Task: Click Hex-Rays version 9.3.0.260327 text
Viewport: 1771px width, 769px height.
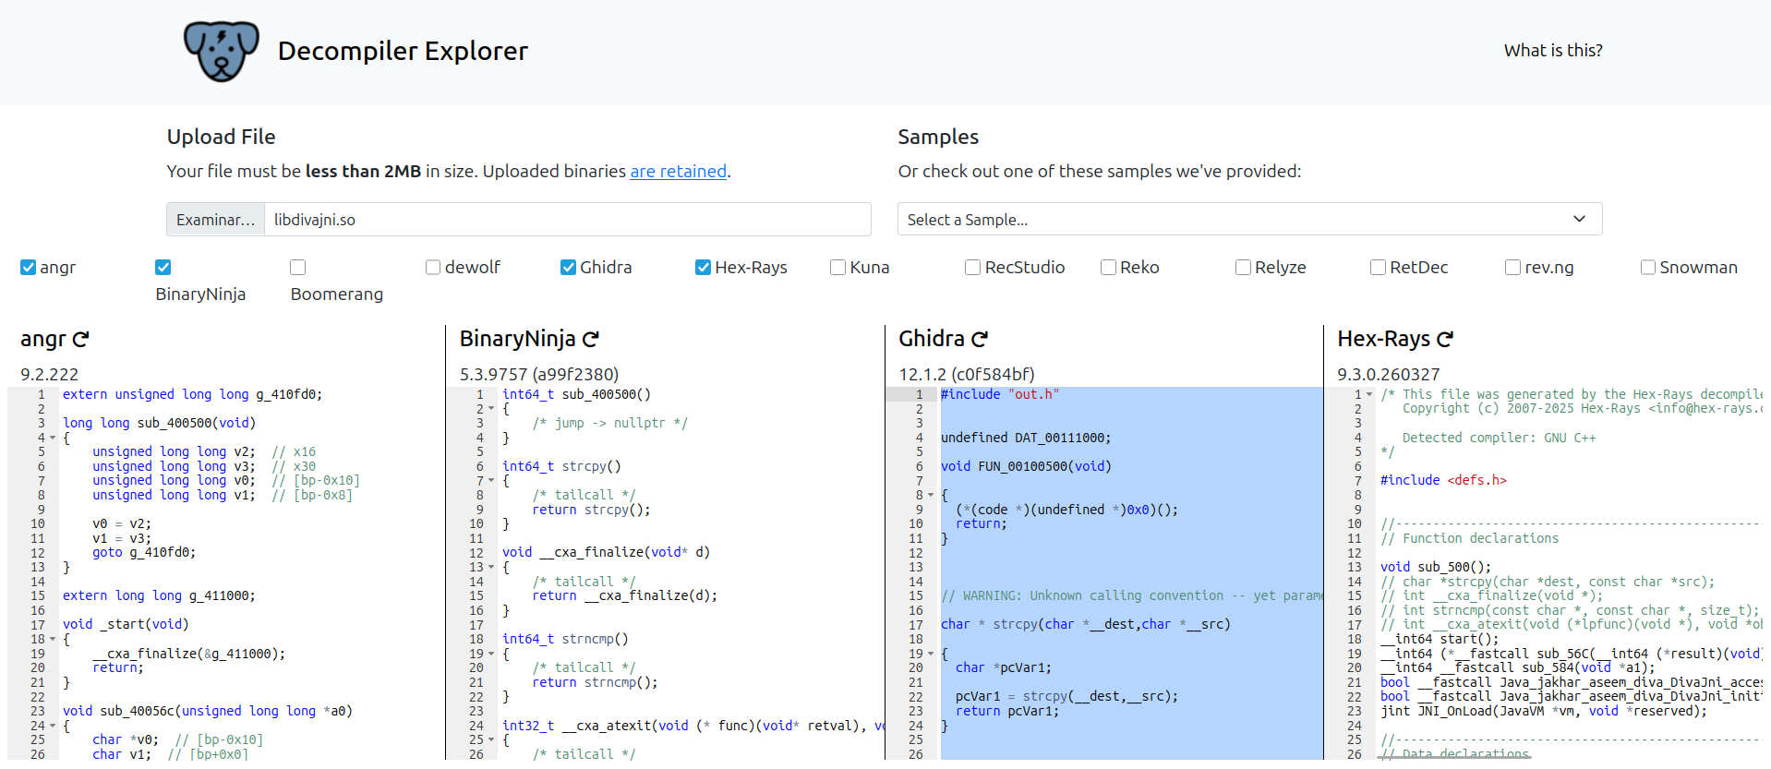Action: click(1388, 374)
